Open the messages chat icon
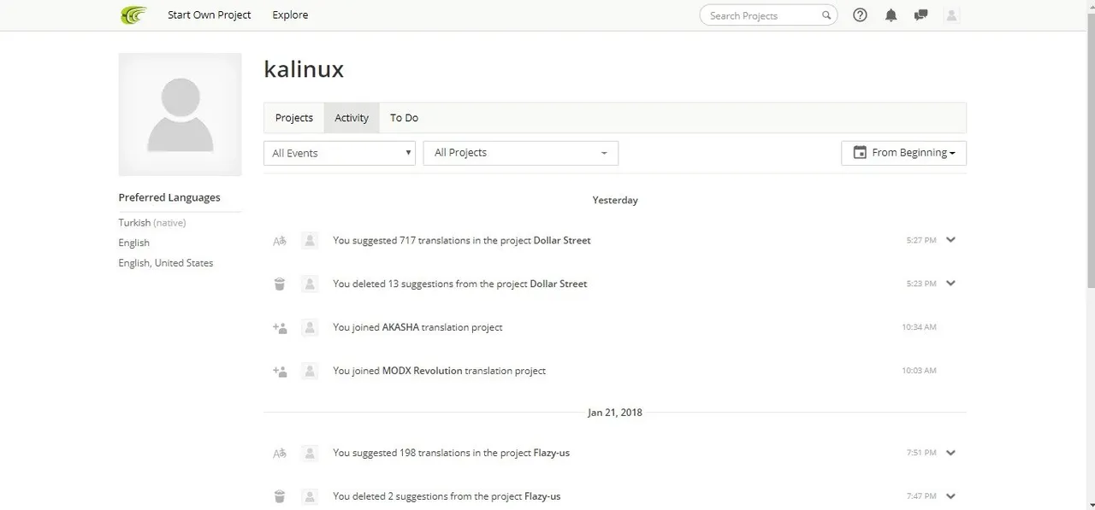The width and height of the screenshot is (1095, 510). pyautogui.click(x=920, y=15)
